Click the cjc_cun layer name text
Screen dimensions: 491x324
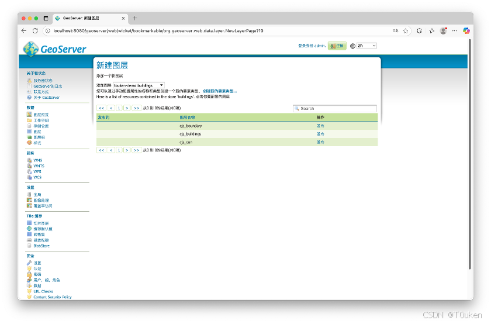tap(186, 142)
